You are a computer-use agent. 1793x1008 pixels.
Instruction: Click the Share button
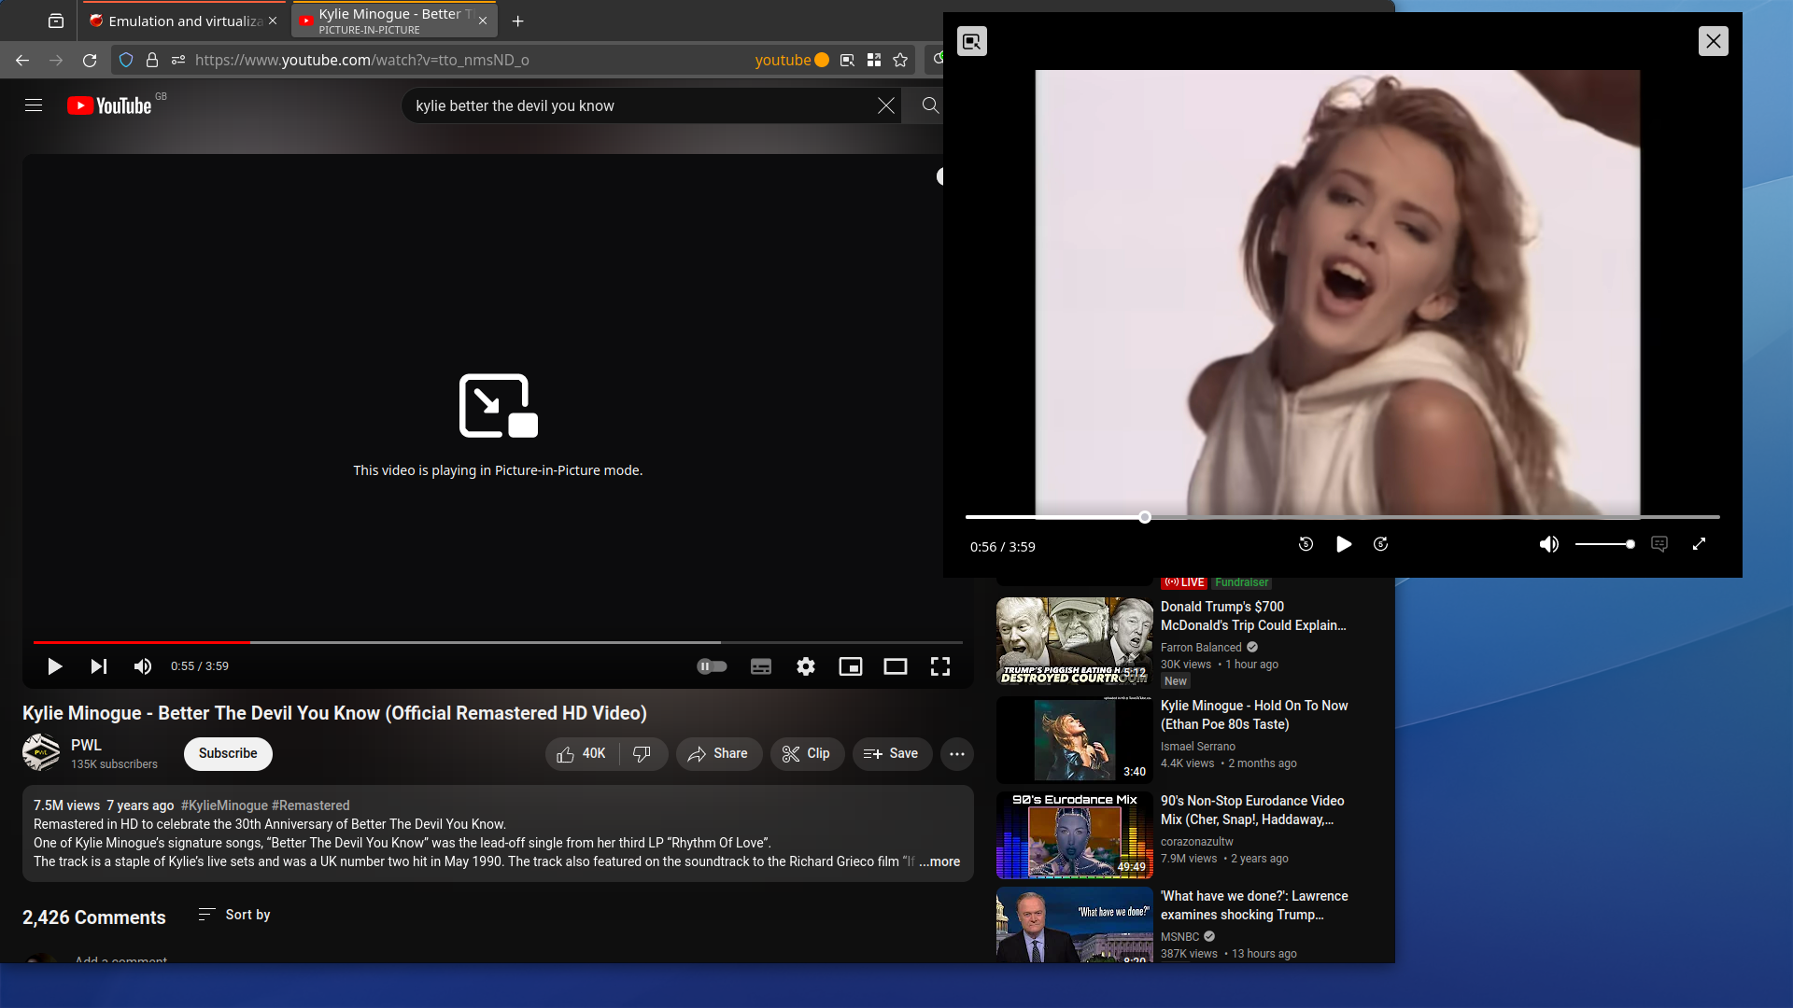coord(719,753)
